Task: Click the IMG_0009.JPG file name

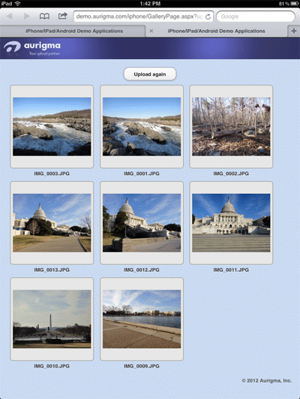Action: click(142, 366)
